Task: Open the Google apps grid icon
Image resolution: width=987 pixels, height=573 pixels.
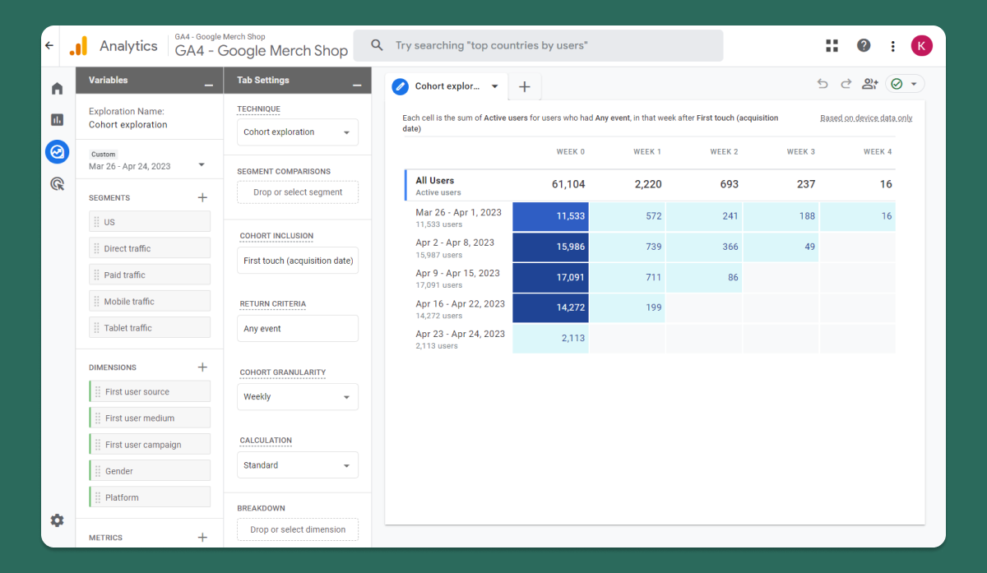Action: point(832,46)
